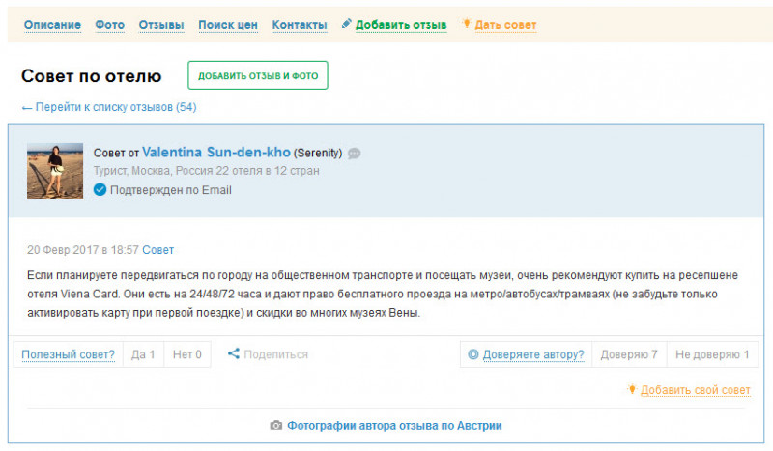Click the Доверяете автору? link
This screenshot has height=451, width=773.
coord(533,354)
